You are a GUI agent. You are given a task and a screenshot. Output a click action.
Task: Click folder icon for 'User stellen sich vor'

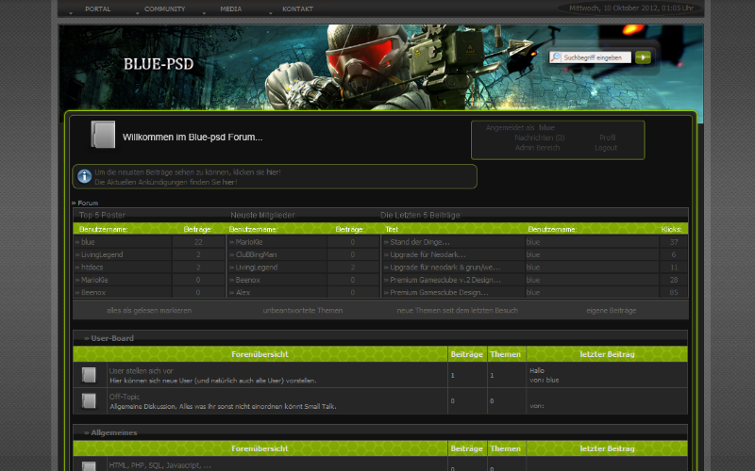(89, 375)
